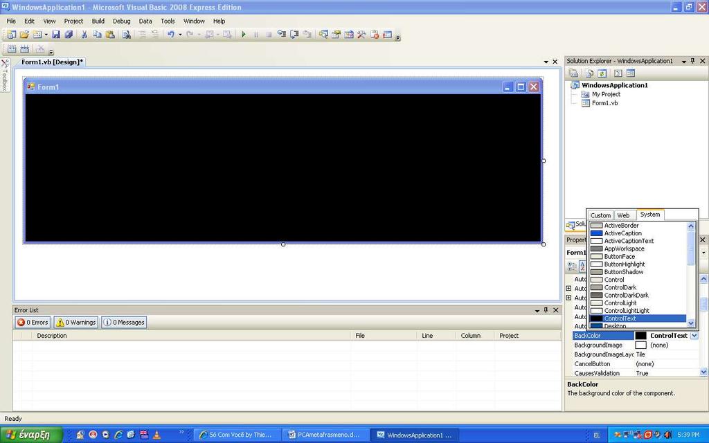Click the Step Into debug icon
709x443 pixels.
[281, 35]
